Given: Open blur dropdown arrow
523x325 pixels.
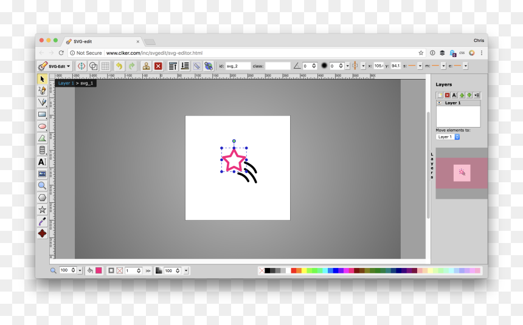Looking at the screenshot, I should pos(348,66).
